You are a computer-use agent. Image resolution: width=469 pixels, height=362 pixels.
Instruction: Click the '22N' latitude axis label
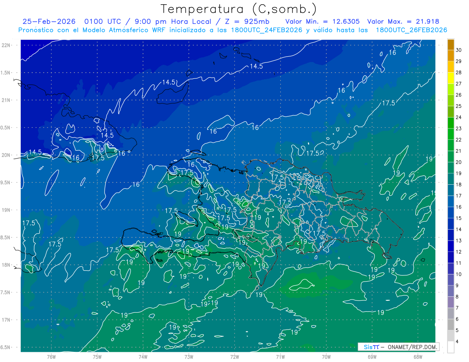7,45
